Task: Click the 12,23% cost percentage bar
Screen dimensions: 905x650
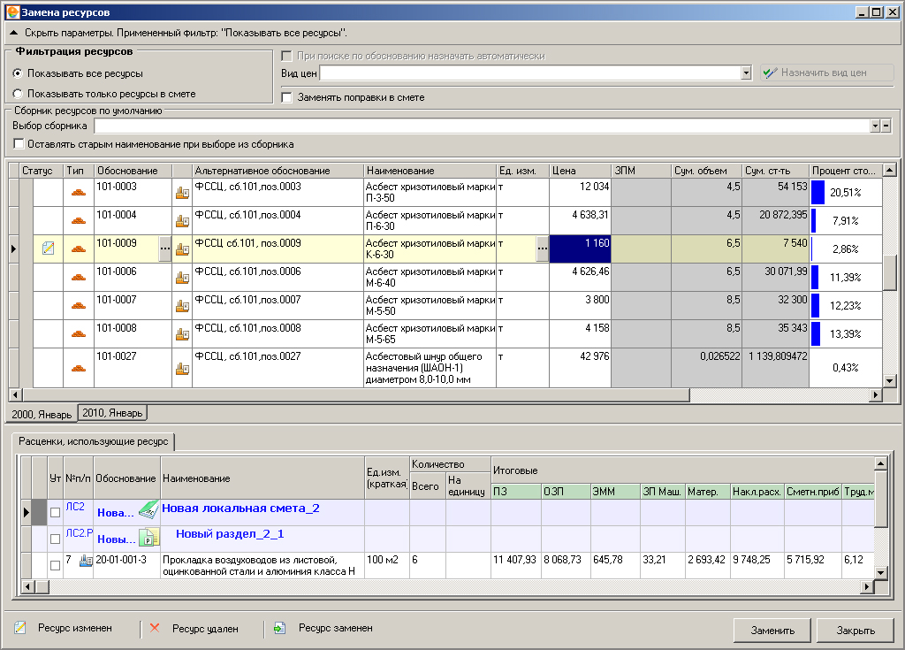Action: pyautogui.click(x=815, y=306)
